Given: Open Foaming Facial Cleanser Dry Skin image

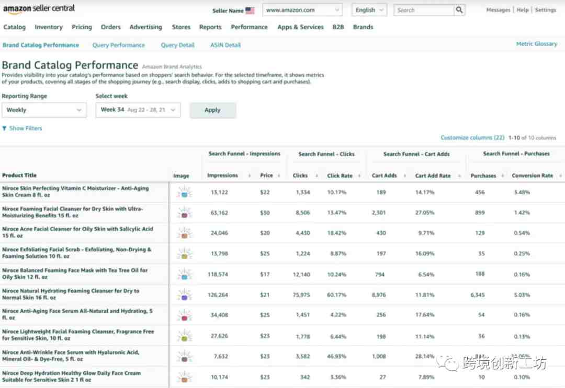Looking at the screenshot, I should tap(184, 213).
